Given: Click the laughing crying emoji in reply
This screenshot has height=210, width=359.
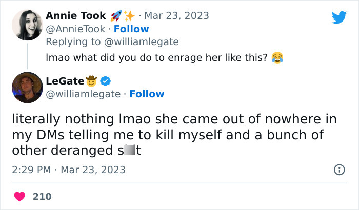Looking at the screenshot, I should pos(277,57).
